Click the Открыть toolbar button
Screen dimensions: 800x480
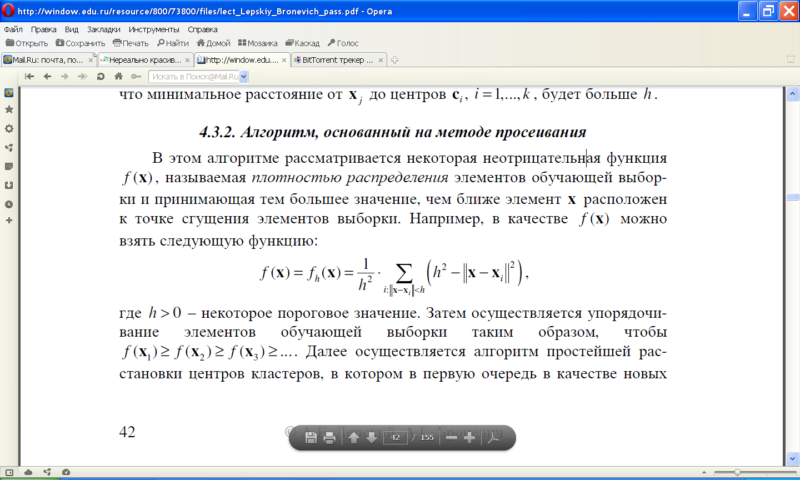(x=27, y=43)
